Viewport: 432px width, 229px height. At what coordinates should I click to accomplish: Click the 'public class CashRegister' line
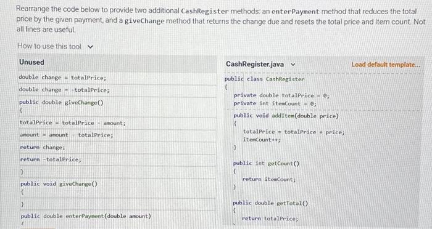(x=265, y=79)
